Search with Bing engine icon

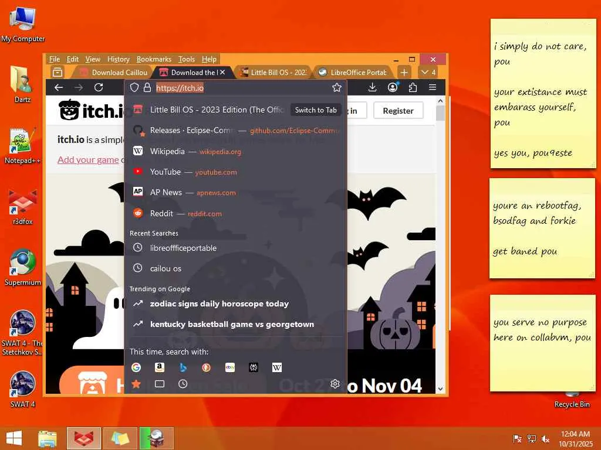(x=183, y=367)
